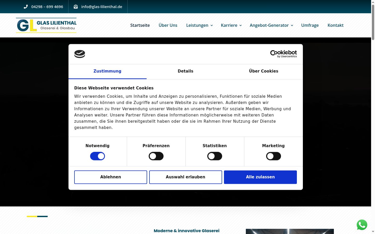The image size is (375, 234).
Task: Call phone number 04298 – 699 4696
Action: tap(47, 7)
